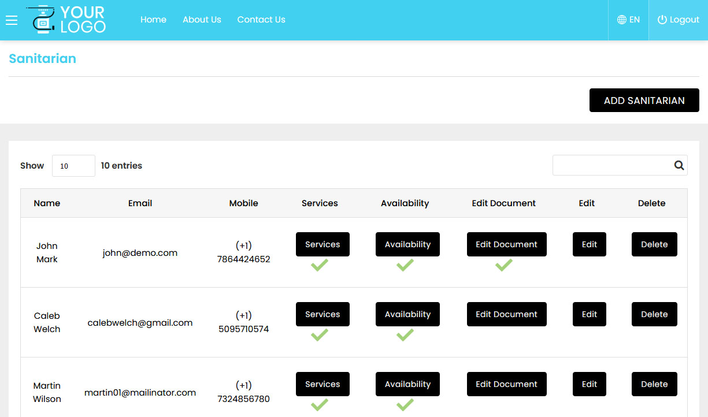Open the About Us page

202,20
